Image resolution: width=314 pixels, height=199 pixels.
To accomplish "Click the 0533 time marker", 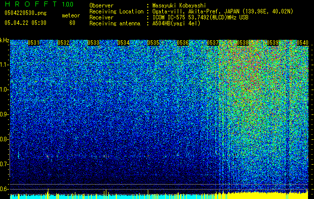I will point(93,43).
